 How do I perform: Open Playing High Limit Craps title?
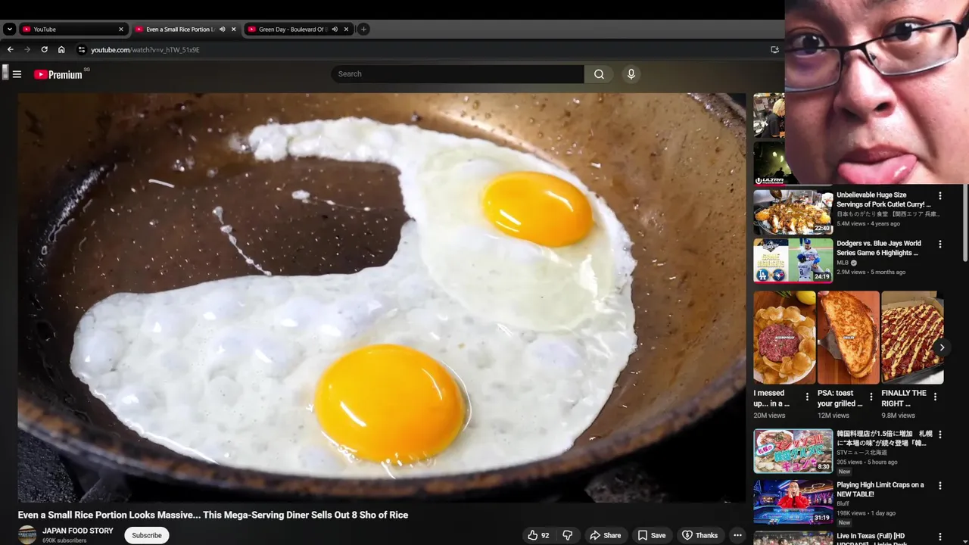coord(880,490)
